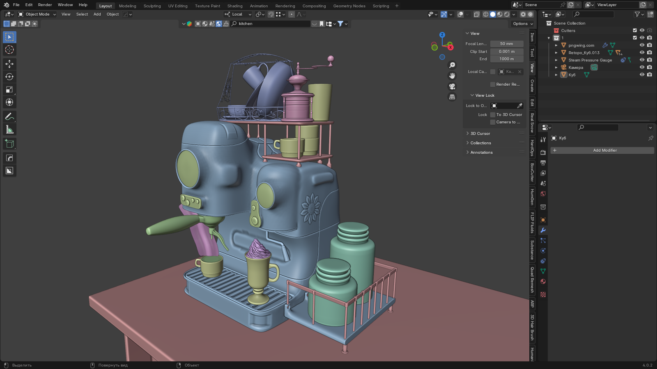Select the Annotate tool

click(x=9, y=117)
